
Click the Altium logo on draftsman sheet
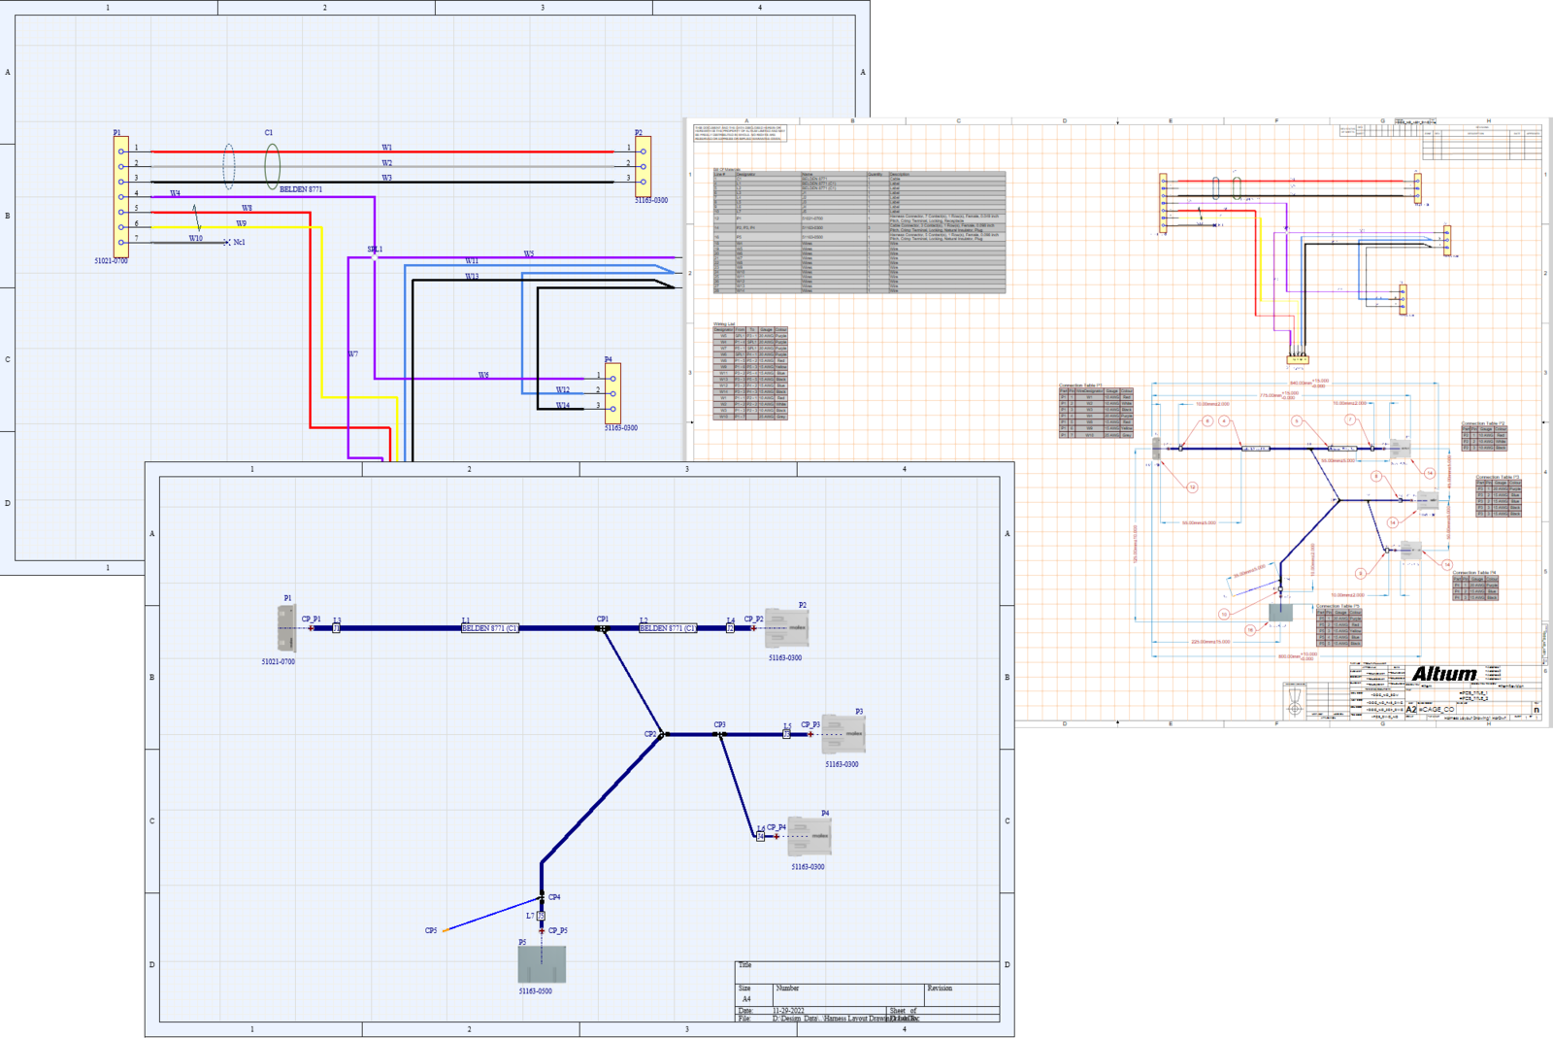[1444, 674]
